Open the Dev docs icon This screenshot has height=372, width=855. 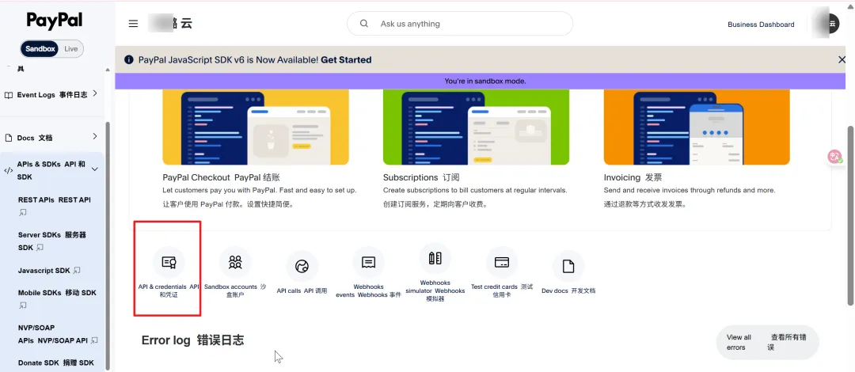point(568,267)
